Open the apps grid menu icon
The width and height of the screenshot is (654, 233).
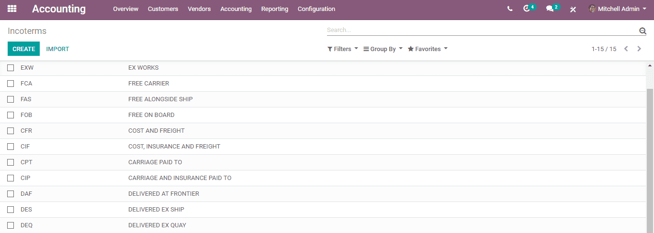tap(12, 9)
